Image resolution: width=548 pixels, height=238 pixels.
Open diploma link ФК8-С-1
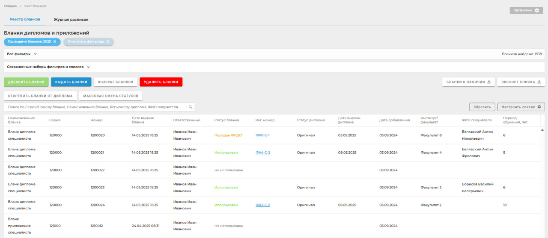[262, 135]
